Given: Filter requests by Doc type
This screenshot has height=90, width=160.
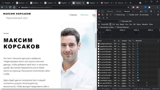Looking at the screenshot, I should click(x=131, y=24).
